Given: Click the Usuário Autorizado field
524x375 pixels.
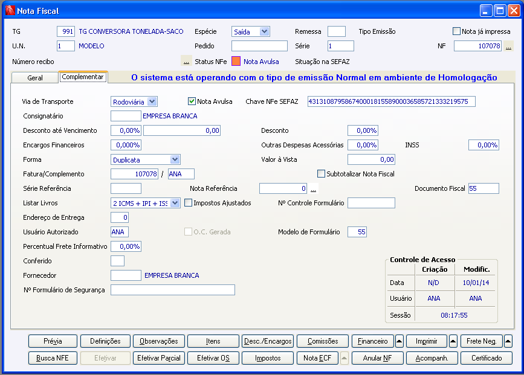Looking at the screenshot, I should pyautogui.click(x=120, y=232).
